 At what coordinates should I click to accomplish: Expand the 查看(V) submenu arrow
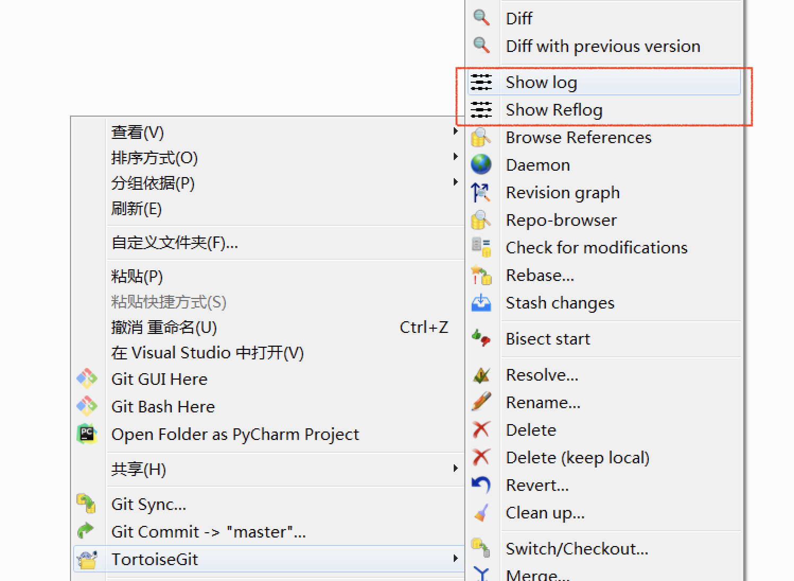point(455,131)
